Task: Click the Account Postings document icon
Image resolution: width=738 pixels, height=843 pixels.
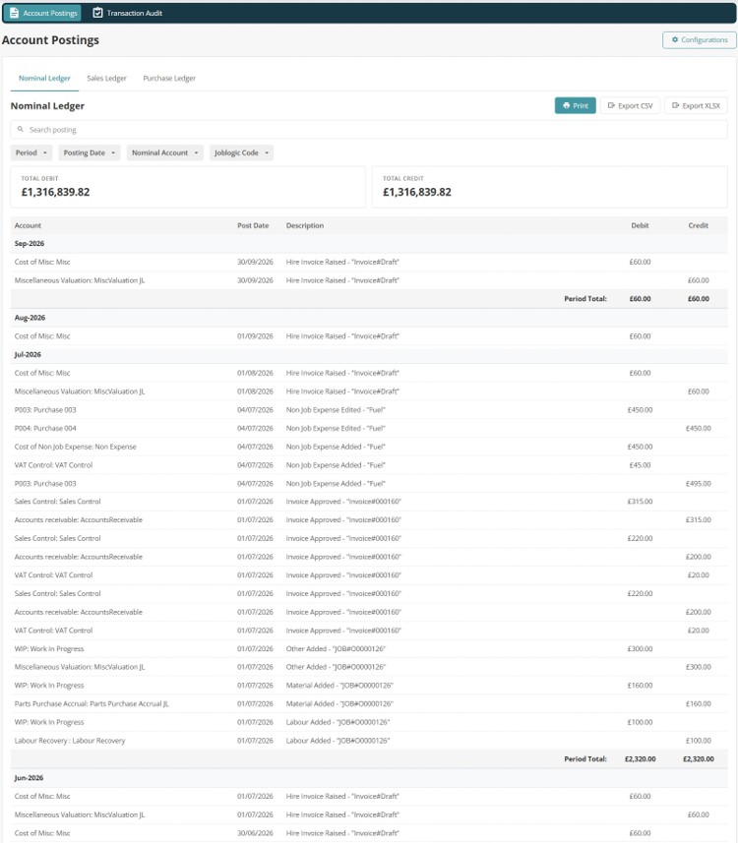Action: point(14,13)
